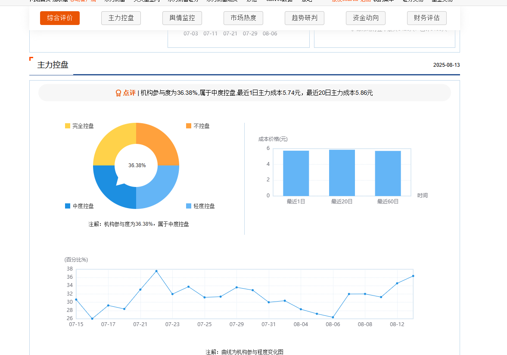Go to the 舆情监控 tab

(x=182, y=18)
